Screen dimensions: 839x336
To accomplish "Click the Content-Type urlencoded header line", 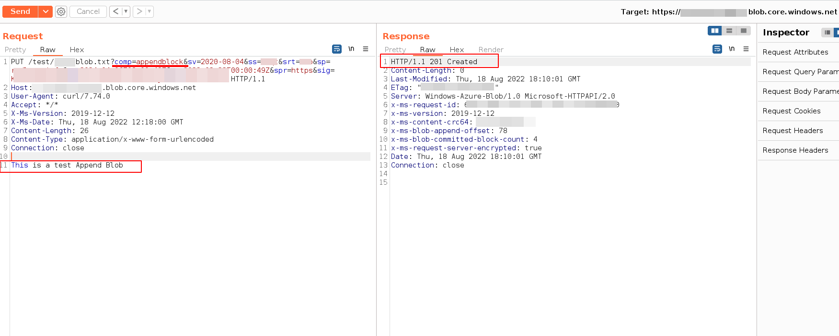I will (112, 139).
